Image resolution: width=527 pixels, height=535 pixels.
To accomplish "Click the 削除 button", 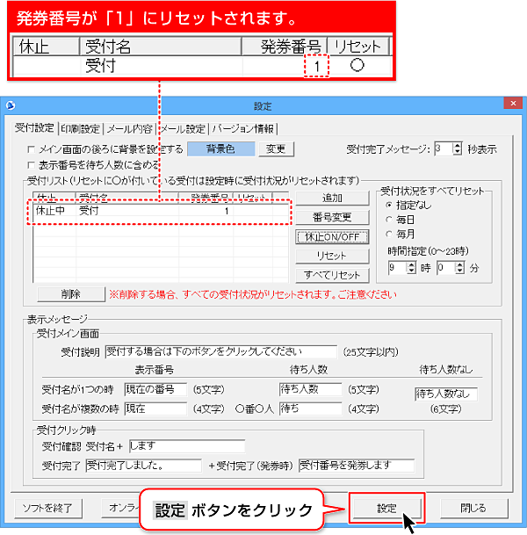I will (x=71, y=294).
